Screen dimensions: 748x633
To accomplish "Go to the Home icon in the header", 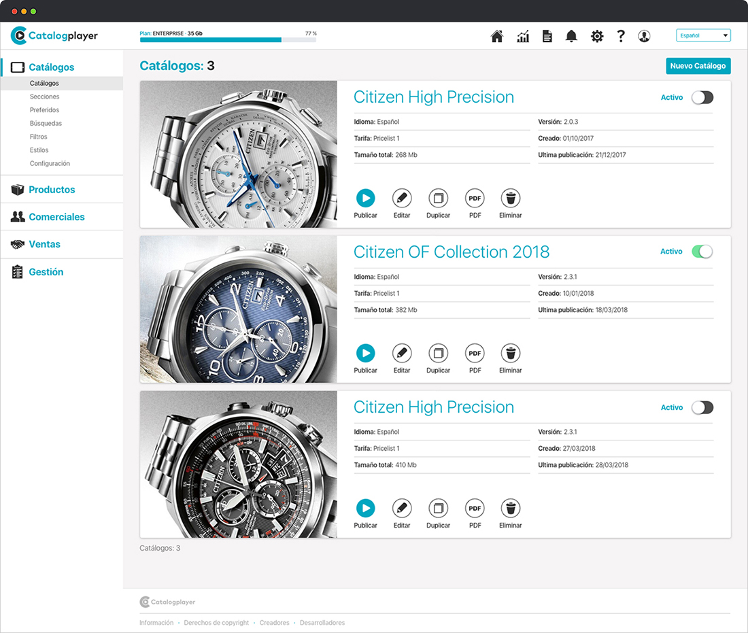I will 496,36.
